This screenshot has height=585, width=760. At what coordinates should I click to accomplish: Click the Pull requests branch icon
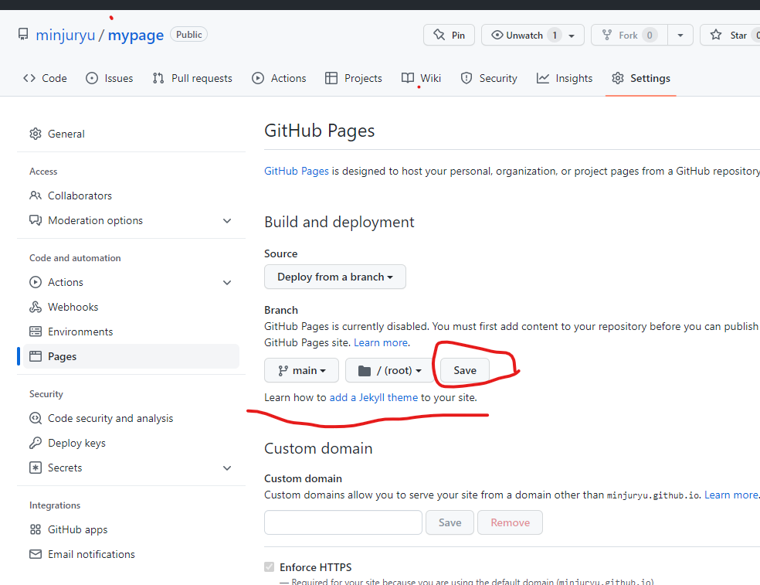point(158,78)
